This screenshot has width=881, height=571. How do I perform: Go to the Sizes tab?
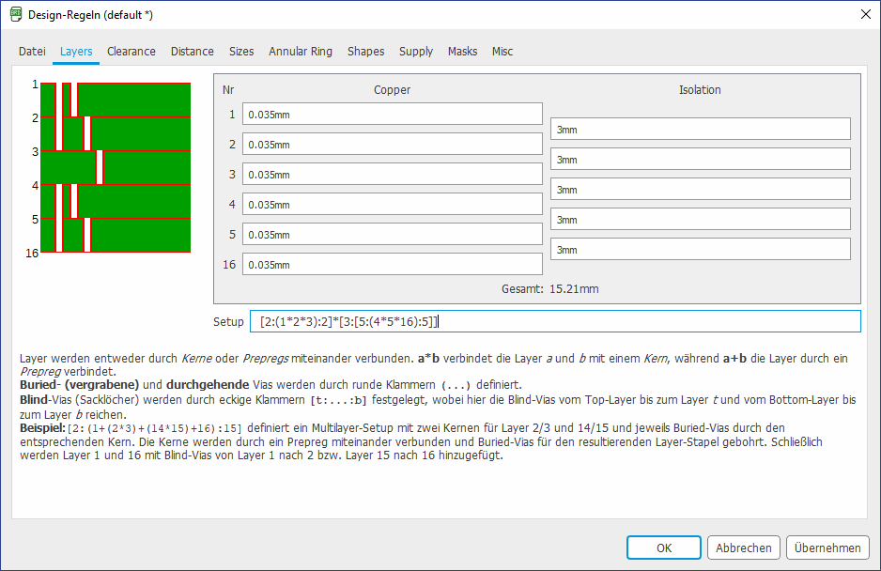coord(241,51)
